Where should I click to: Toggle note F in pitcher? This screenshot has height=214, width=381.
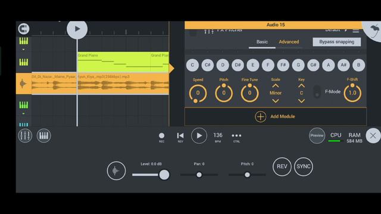pyautogui.click(x=268, y=65)
